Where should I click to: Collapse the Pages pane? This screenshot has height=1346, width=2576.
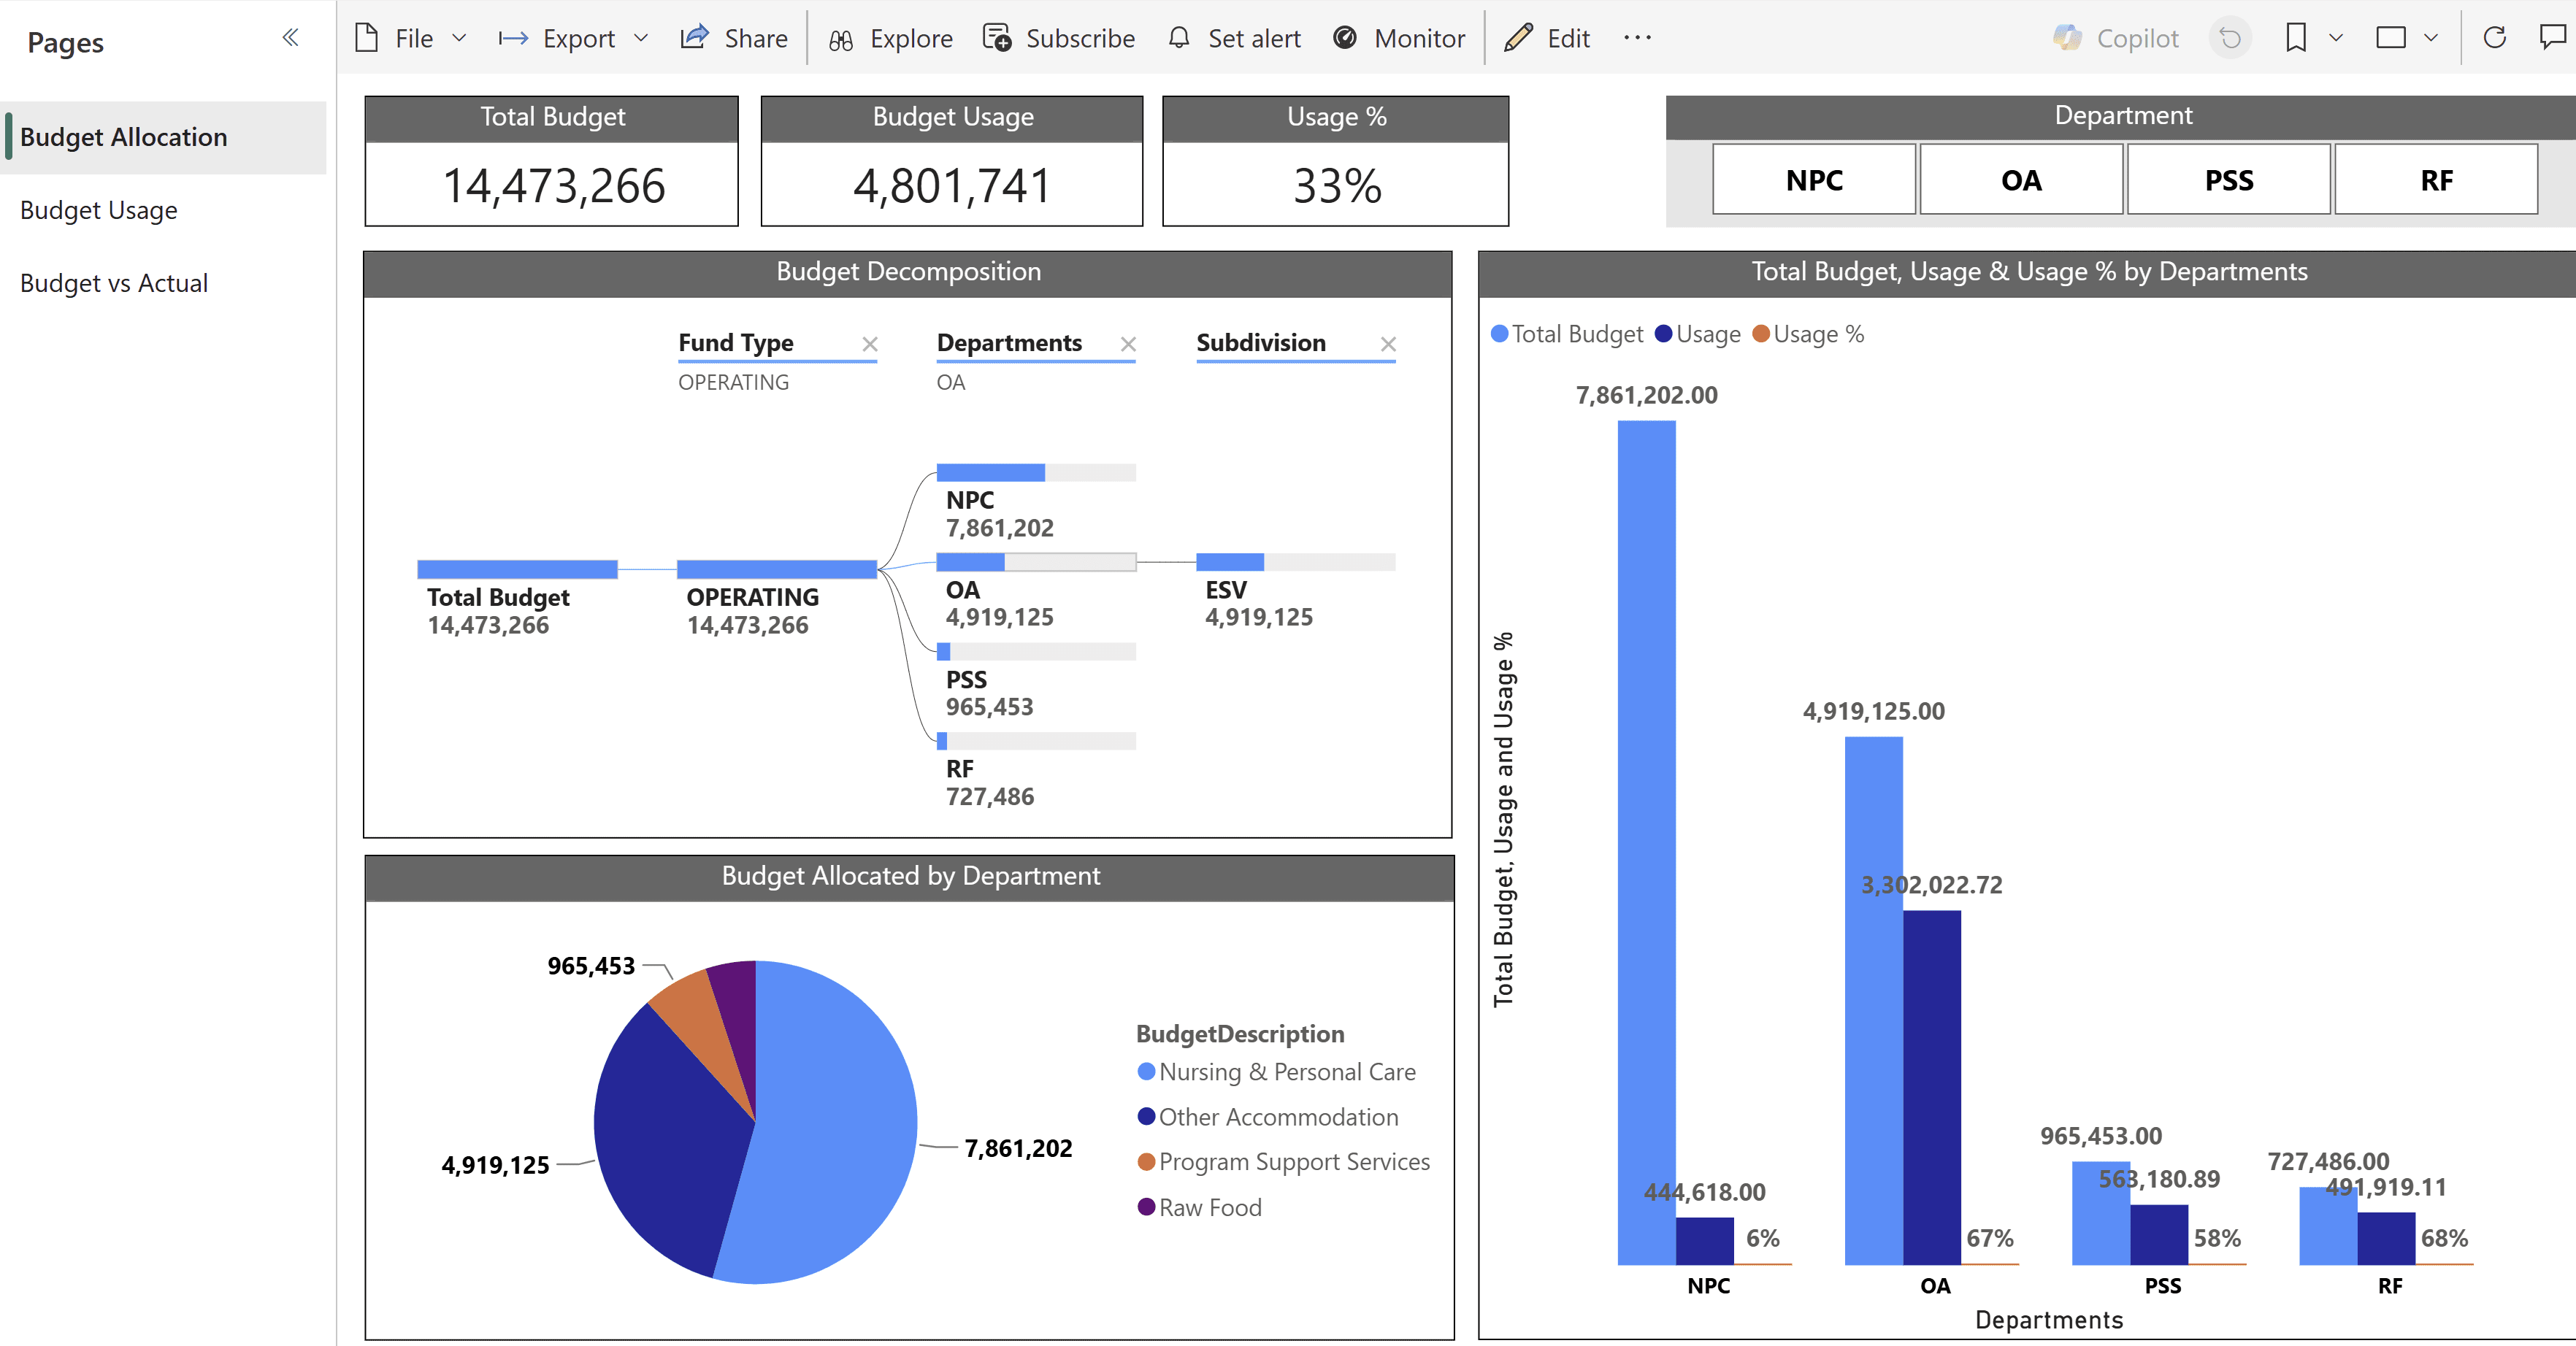coord(290,38)
